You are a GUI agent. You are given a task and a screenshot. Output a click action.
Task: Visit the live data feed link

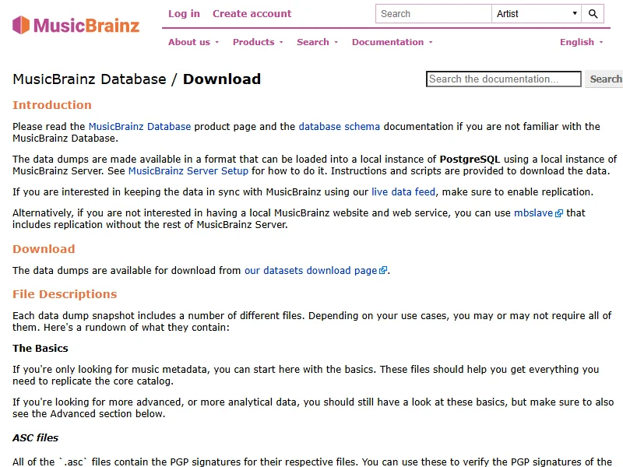click(403, 191)
